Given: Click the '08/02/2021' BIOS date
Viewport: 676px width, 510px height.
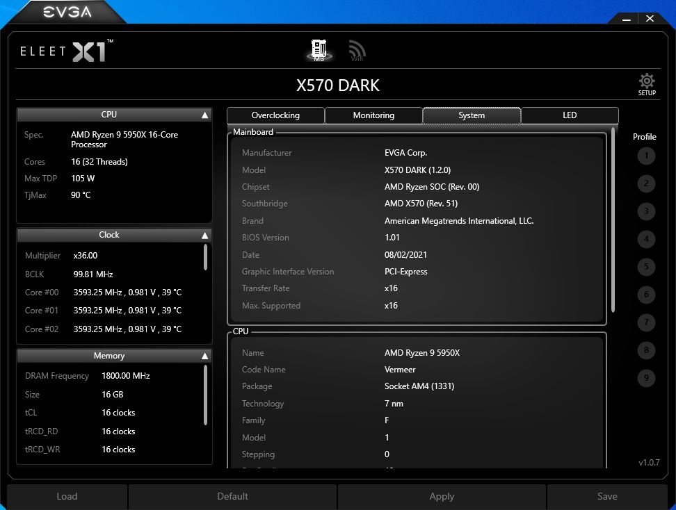Looking at the screenshot, I should (x=405, y=255).
